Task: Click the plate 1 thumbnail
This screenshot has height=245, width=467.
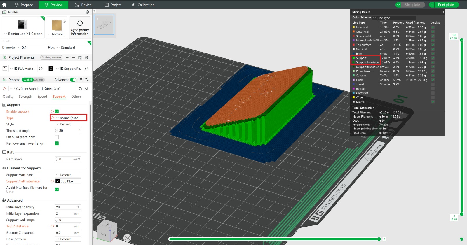Action: (x=104, y=25)
